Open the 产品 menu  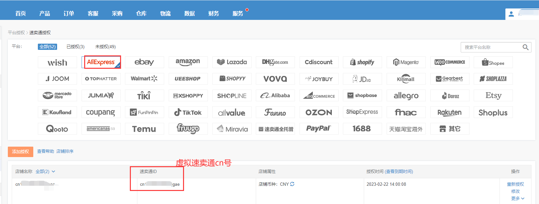45,13
